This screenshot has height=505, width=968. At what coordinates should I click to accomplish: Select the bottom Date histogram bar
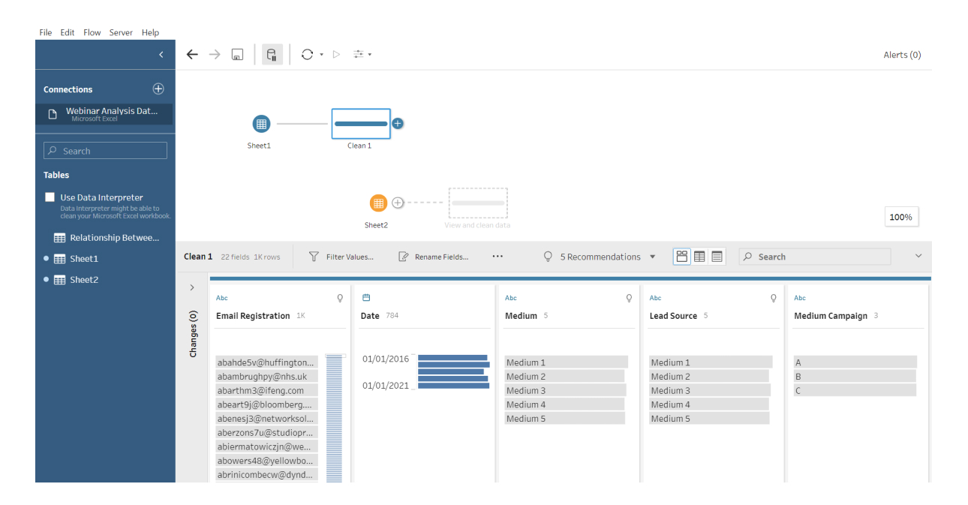click(x=453, y=386)
